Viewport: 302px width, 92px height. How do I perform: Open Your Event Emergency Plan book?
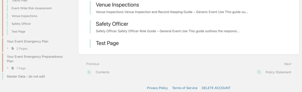[x=28, y=41]
